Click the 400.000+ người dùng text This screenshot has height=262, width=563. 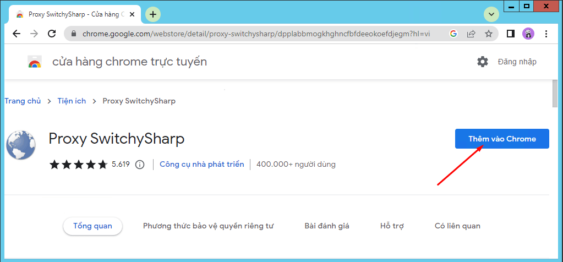tap(296, 165)
